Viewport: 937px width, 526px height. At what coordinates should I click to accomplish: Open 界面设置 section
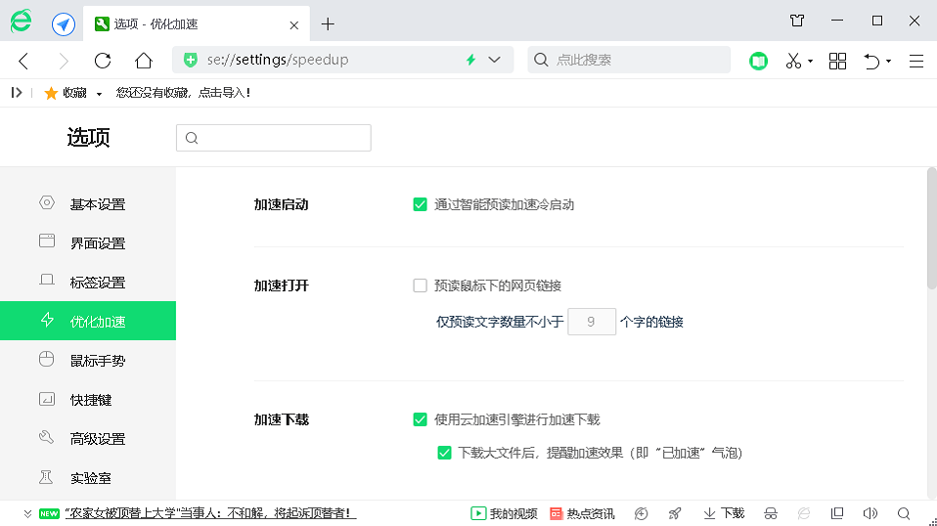[x=88, y=243]
